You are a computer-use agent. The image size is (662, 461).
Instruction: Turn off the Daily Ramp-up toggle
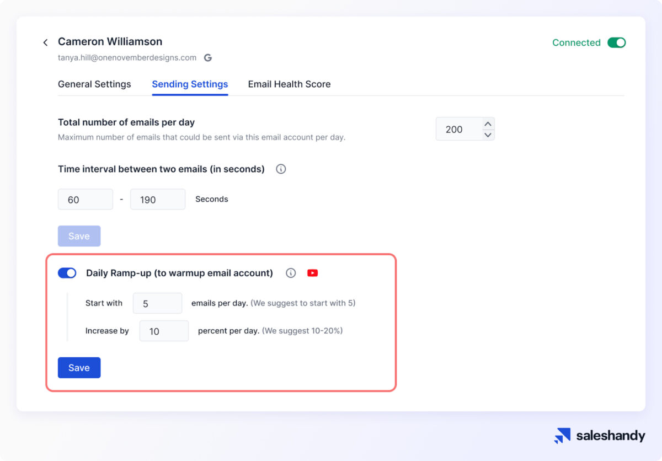[67, 273]
